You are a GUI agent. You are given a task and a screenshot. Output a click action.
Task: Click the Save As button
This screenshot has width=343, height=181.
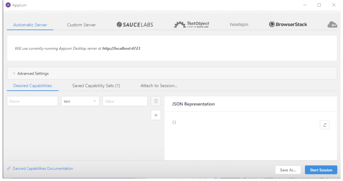point(288,170)
